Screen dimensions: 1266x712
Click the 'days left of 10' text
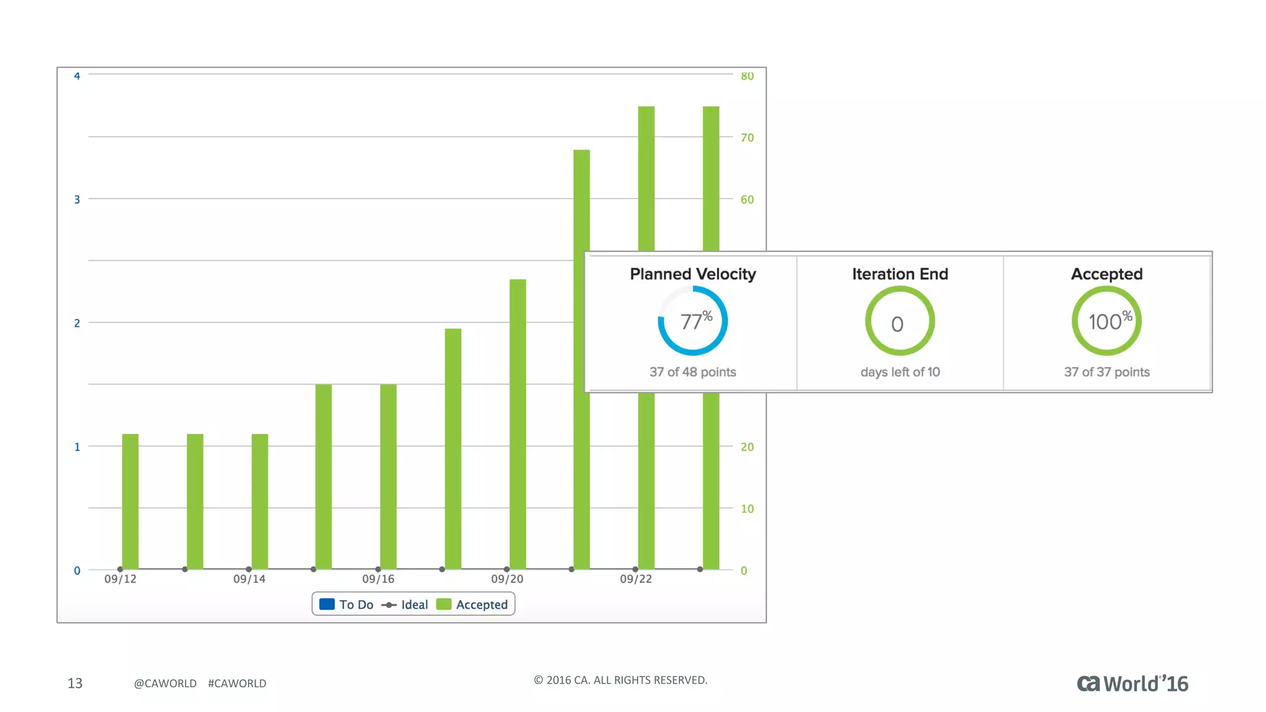coord(899,372)
